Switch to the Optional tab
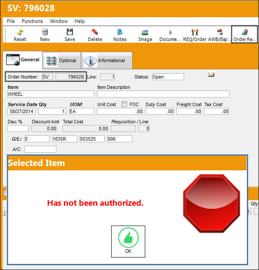 62,60
